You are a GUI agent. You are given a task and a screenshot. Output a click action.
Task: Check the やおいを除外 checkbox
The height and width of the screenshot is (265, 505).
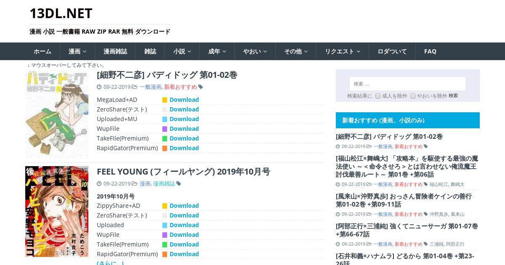(413, 96)
